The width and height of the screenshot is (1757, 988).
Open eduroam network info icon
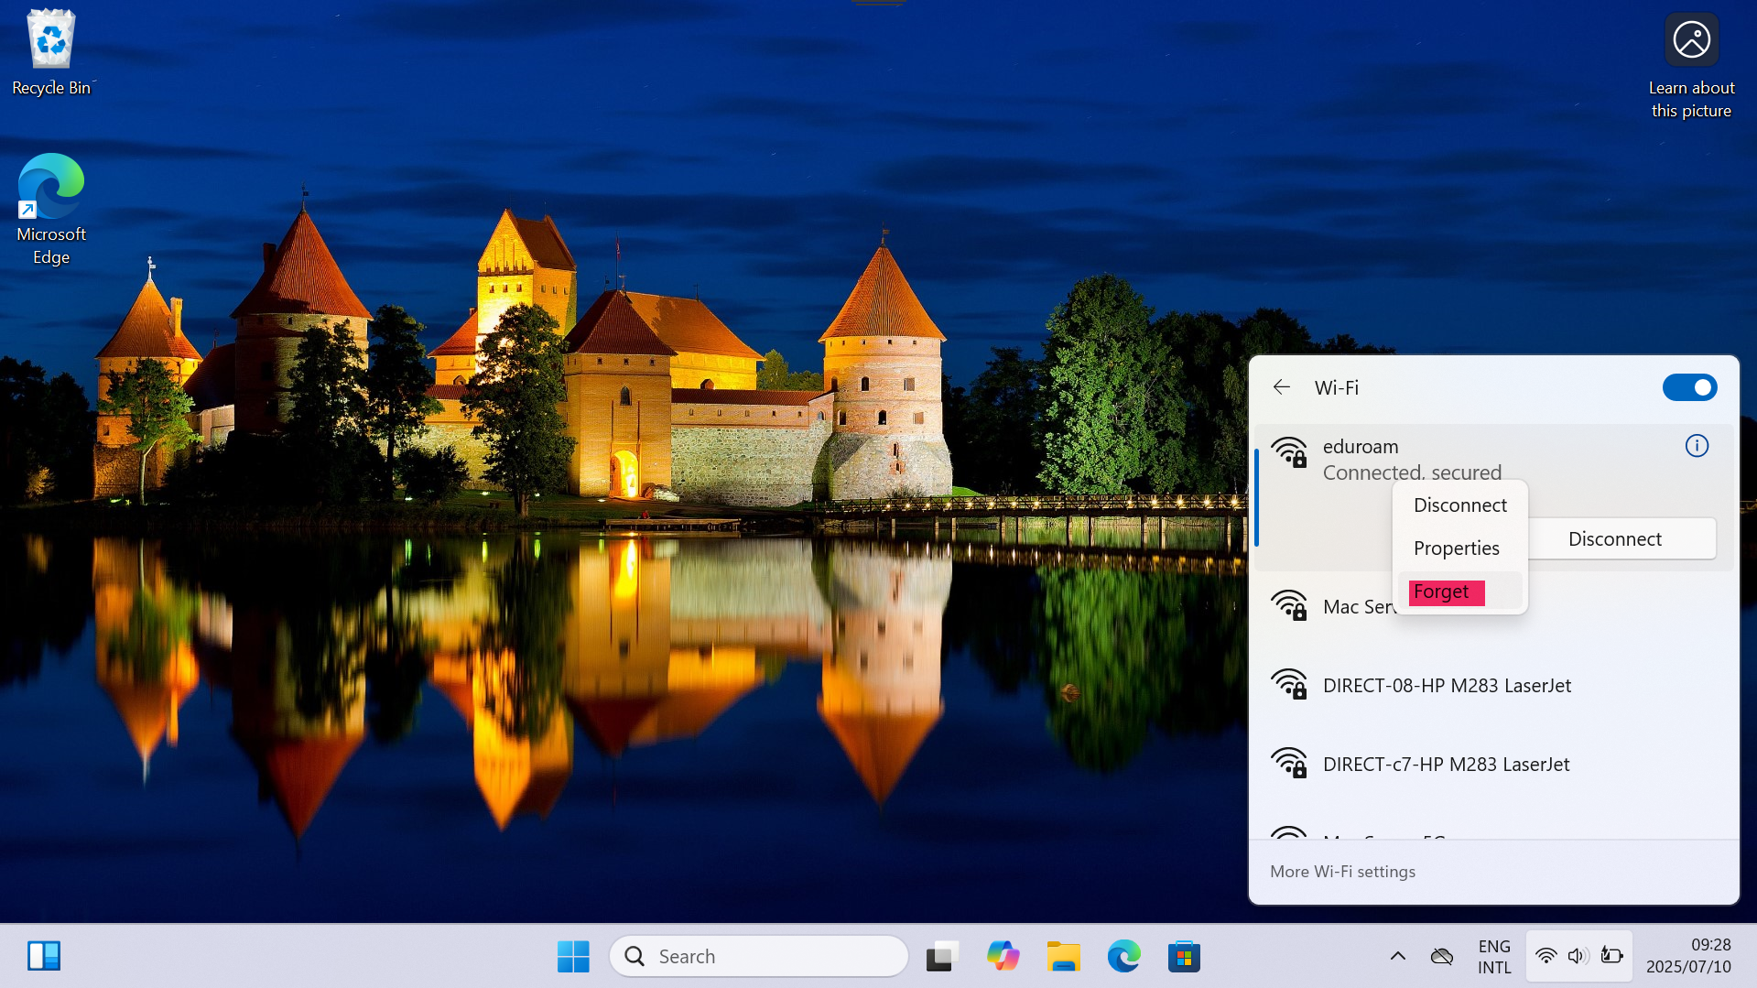click(1696, 446)
